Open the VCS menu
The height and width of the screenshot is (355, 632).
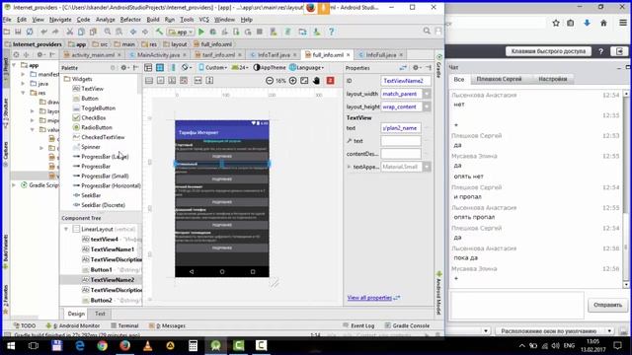click(204, 20)
